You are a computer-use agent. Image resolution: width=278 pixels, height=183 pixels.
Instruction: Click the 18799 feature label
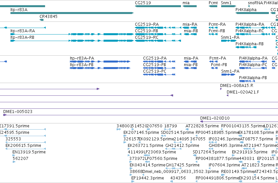(171, 126)
